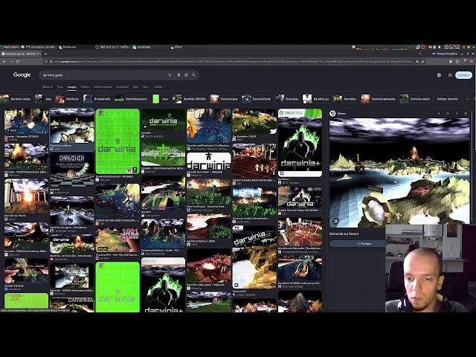The image size is (476, 357).
Task: Open a new browser tab with the plus icon
Action: (x=45, y=54)
